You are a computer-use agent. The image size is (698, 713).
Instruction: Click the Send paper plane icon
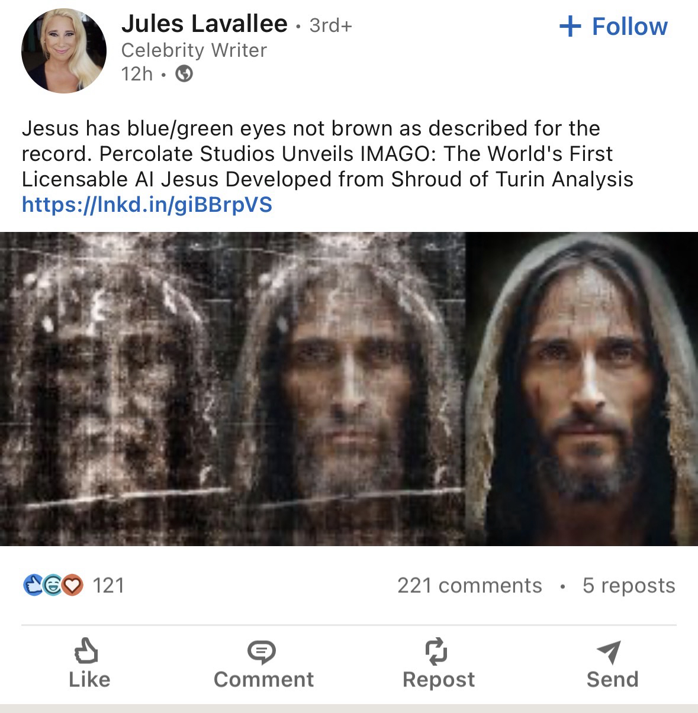609,651
